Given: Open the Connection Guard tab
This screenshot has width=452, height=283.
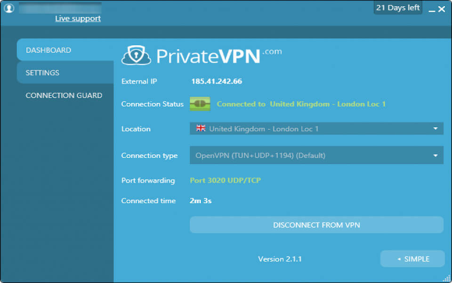Looking at the screenshot, I should coord(65,95).
